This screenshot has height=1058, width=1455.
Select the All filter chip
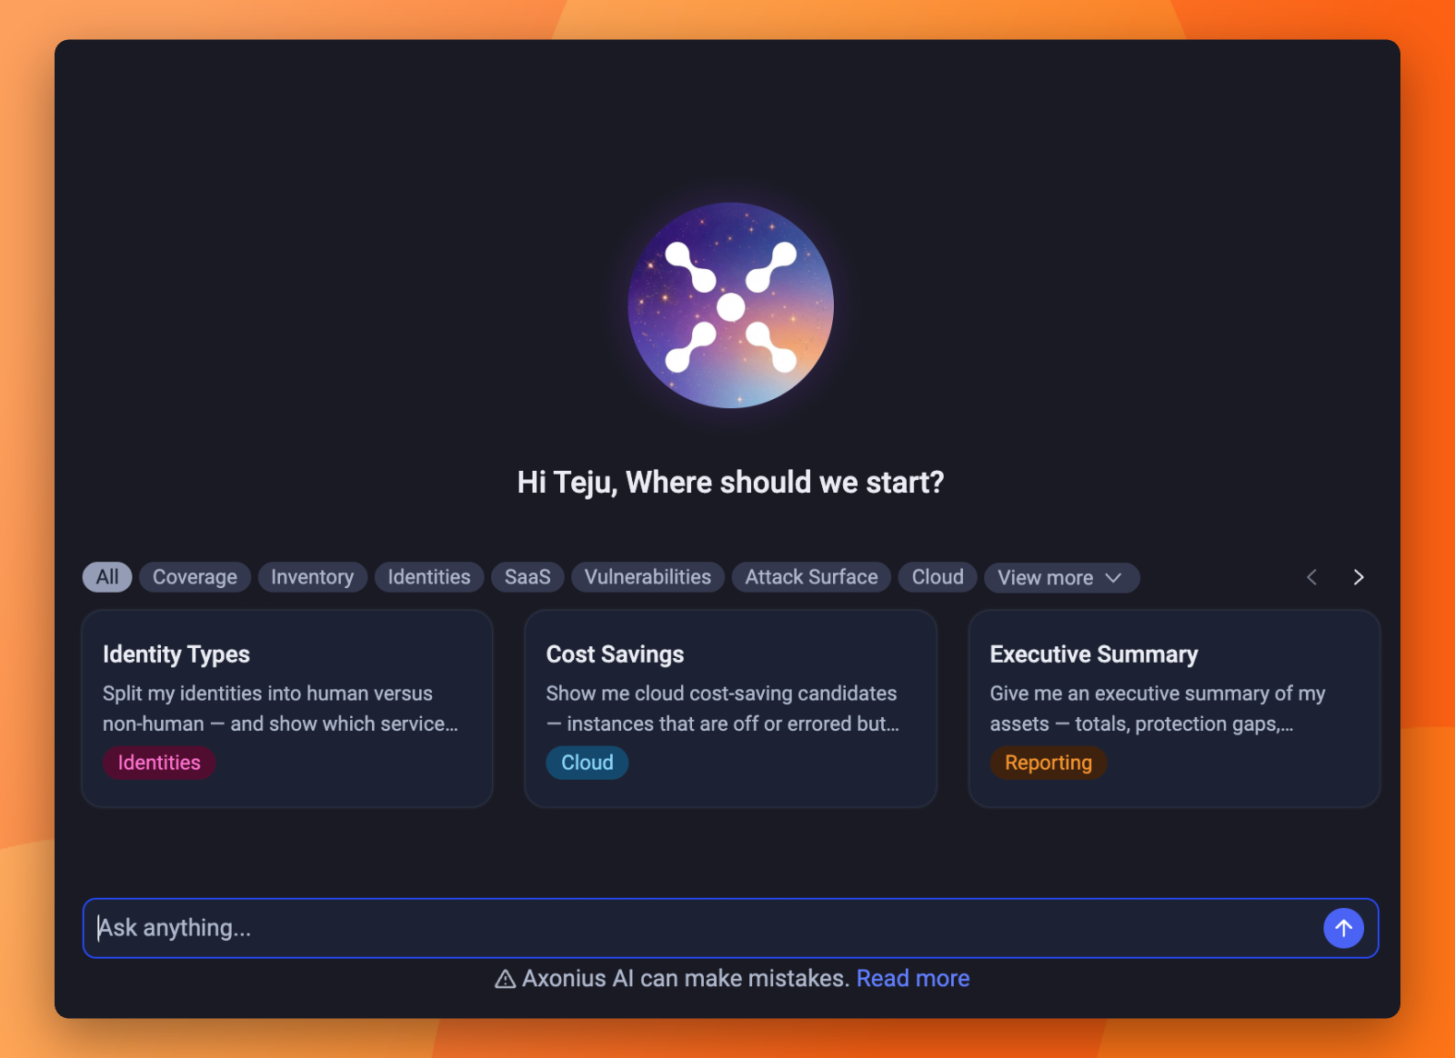[x=107, y=577]
